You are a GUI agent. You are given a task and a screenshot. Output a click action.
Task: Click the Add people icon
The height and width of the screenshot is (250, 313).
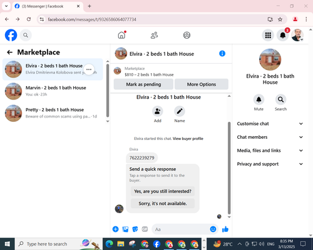[158, 111]
